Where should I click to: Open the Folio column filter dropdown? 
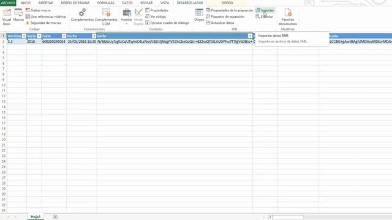point(64,36)
